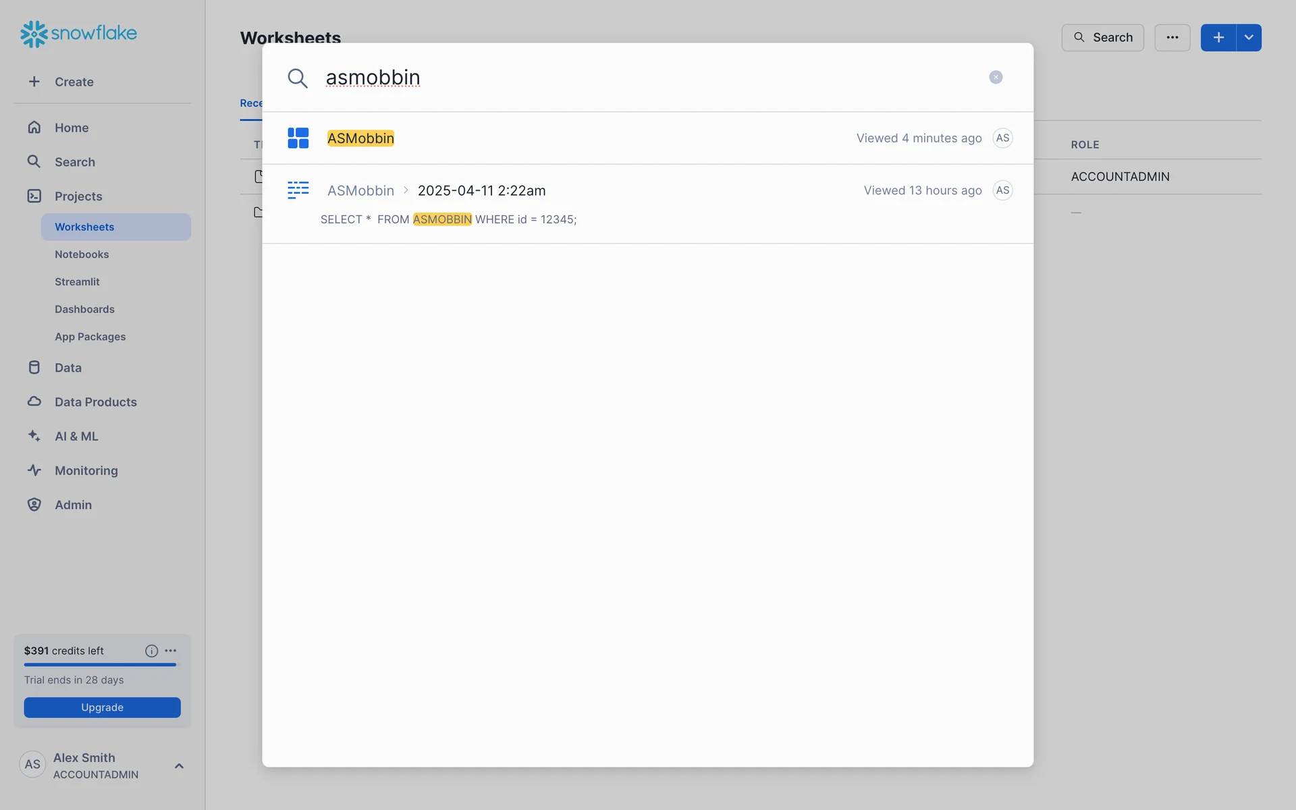Open credits panel more options ellipsis
This screenshot has width=1296, height=810.
[171, 651]
